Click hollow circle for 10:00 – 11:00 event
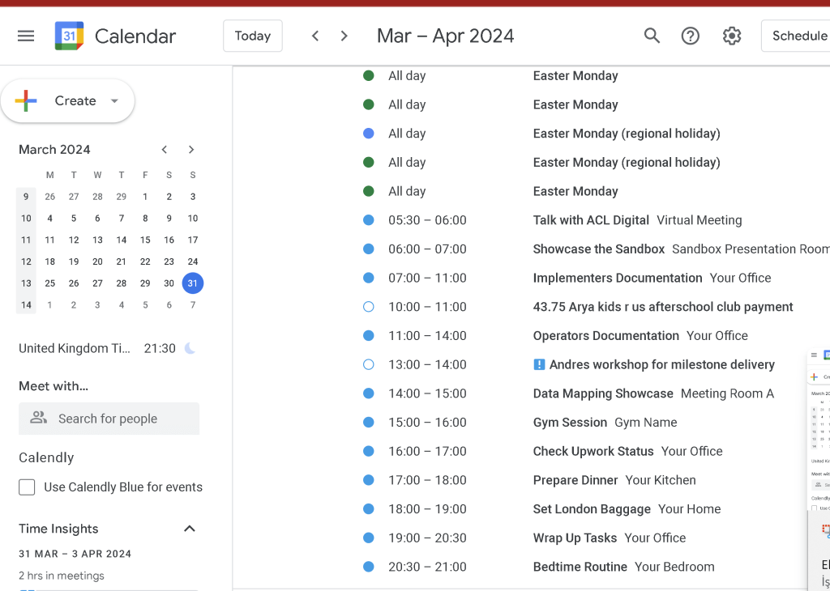Viewport: 830px width, 591px height. pyautogui.click(x=369, y=307)
